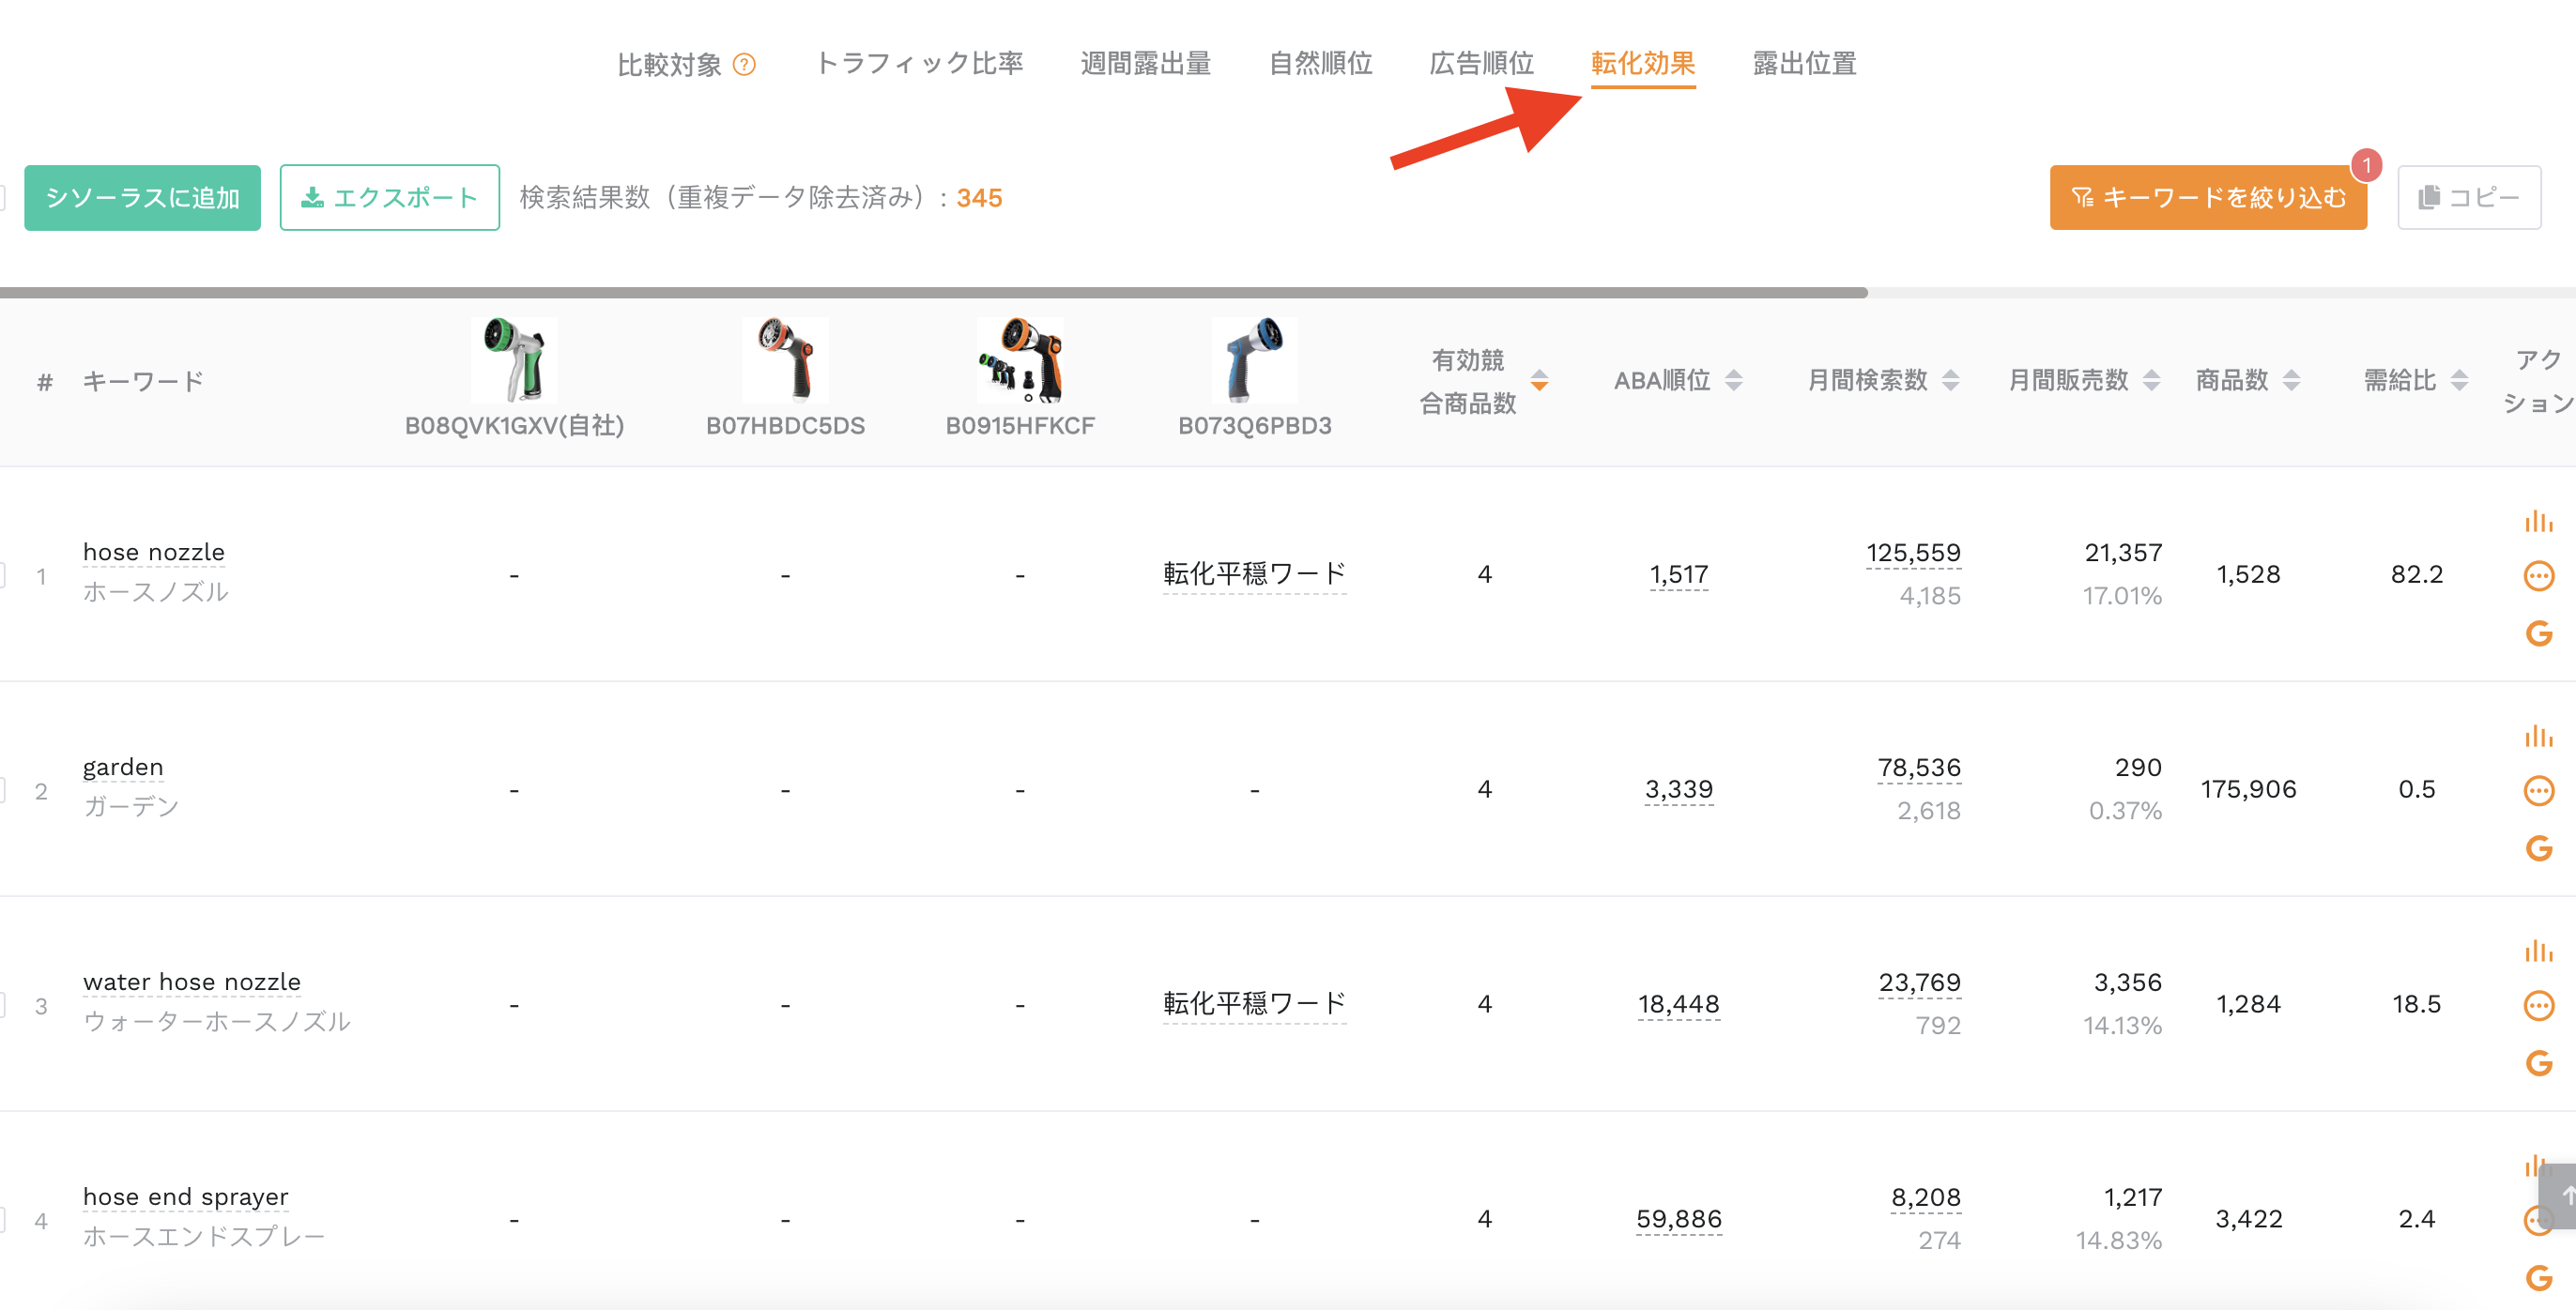Click ABA rank 1,517 for hose nozzle
This screenshot has width=2576, height=1310.
tap(1679, 574)
